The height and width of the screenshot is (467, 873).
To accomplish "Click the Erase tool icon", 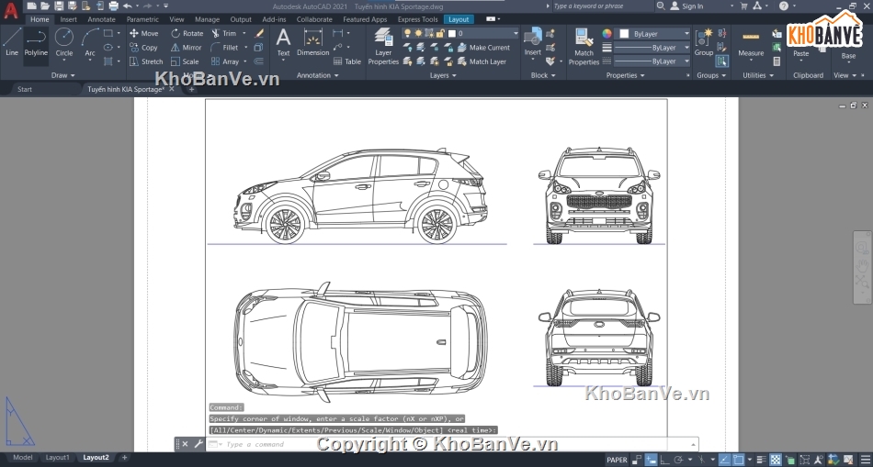I will 259,33.
